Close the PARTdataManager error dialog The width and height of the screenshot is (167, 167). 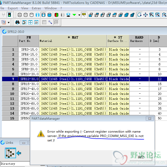pyautogui.click(x=150, y=119)
